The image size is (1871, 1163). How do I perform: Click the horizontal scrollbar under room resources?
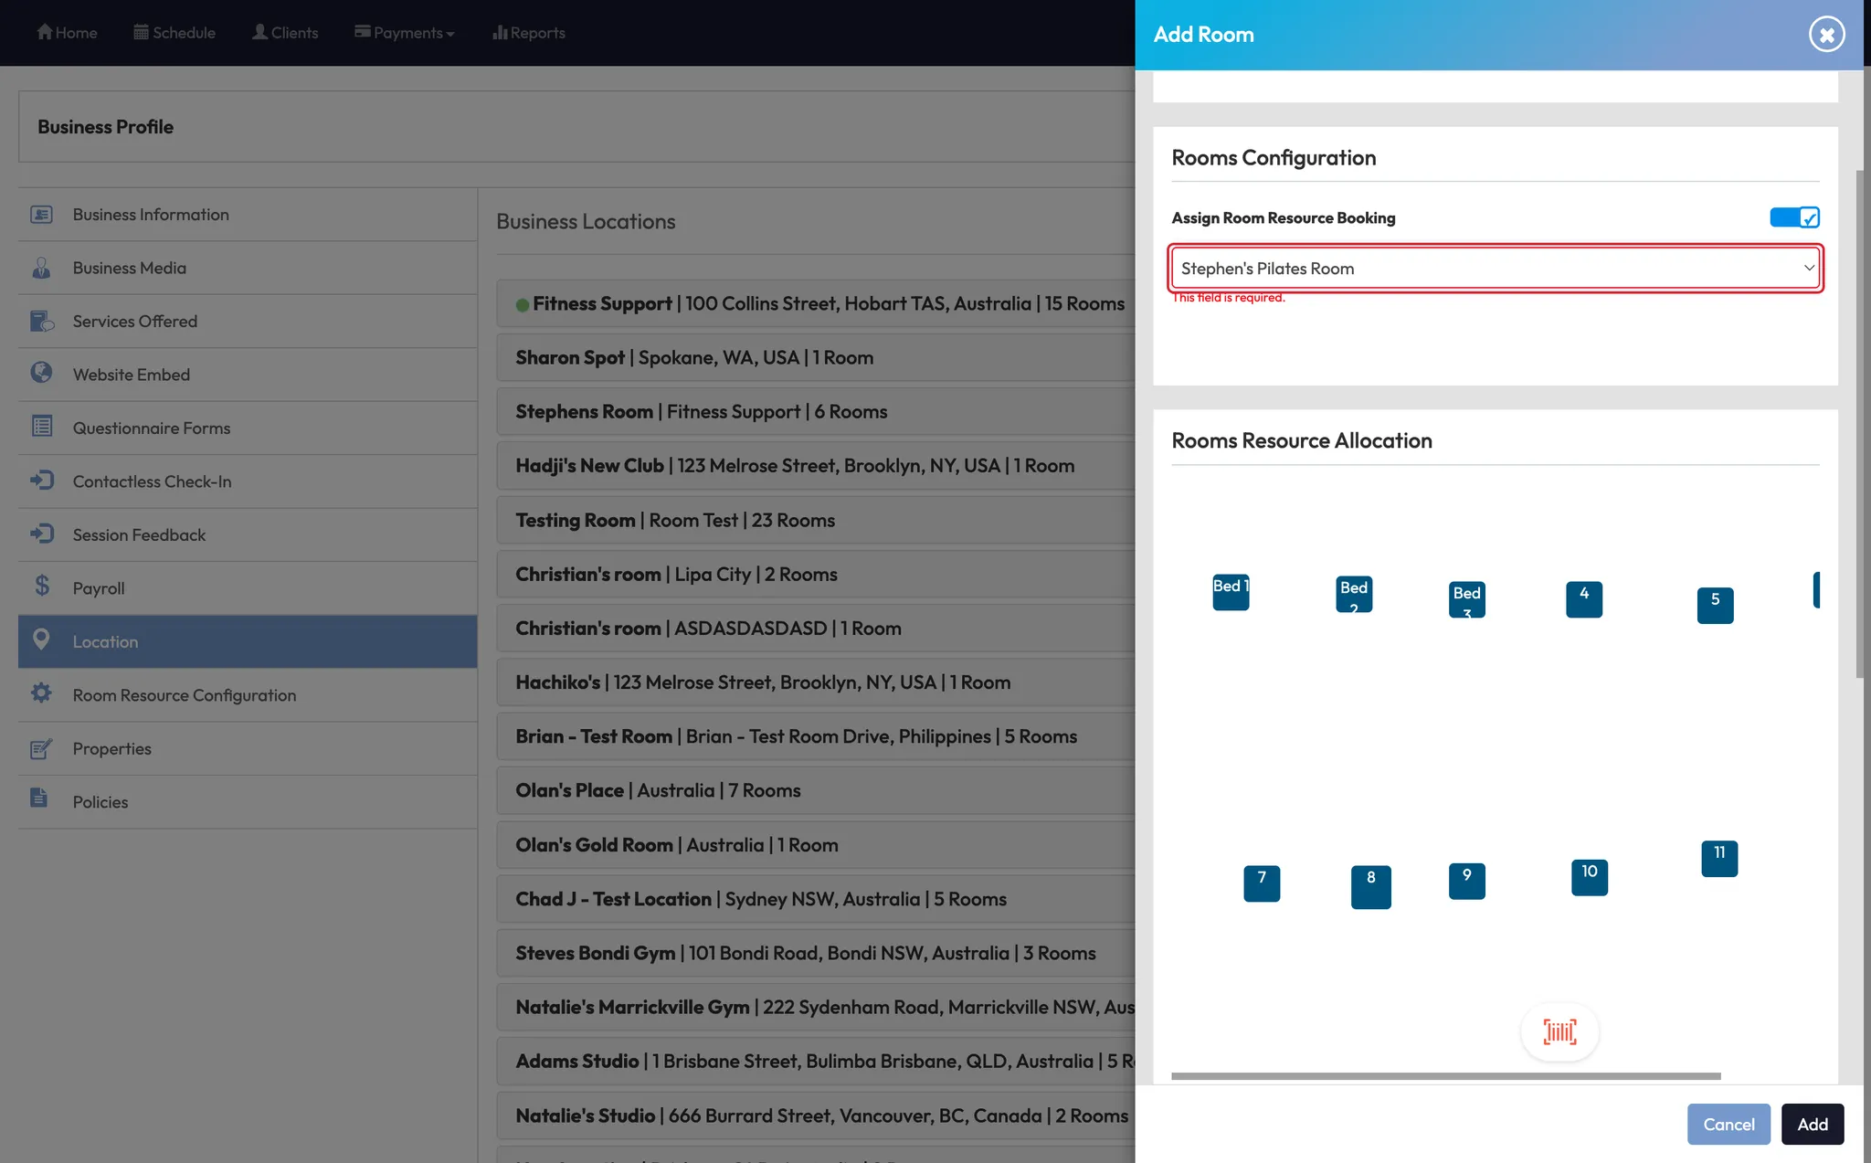point(1445,1076)
